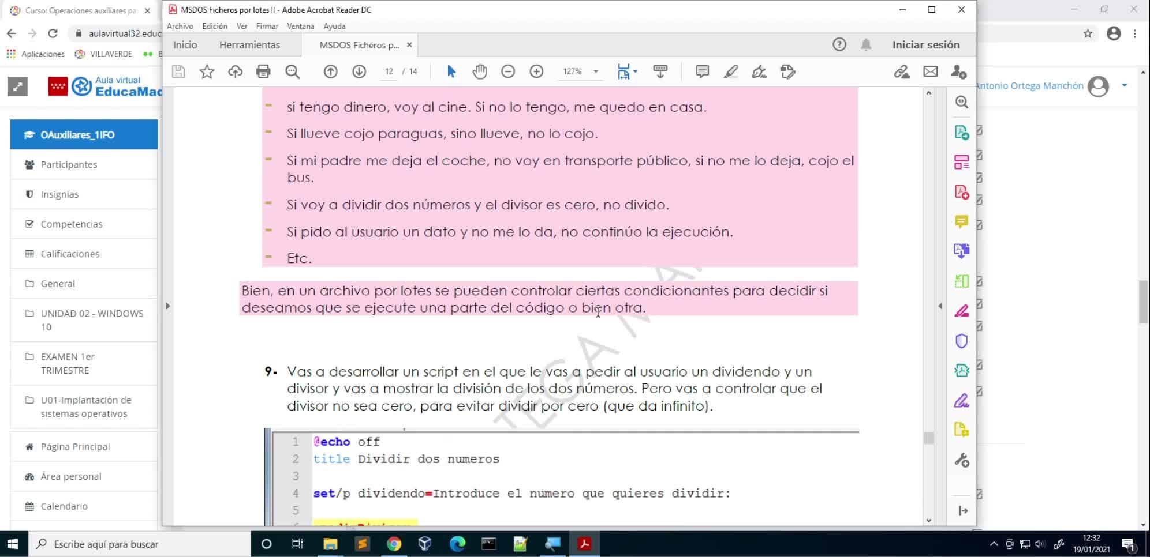The height and width of the screenshot is (557, 1150).
Task: Open Chrome from the taskbar
Action: coord(394,544)
